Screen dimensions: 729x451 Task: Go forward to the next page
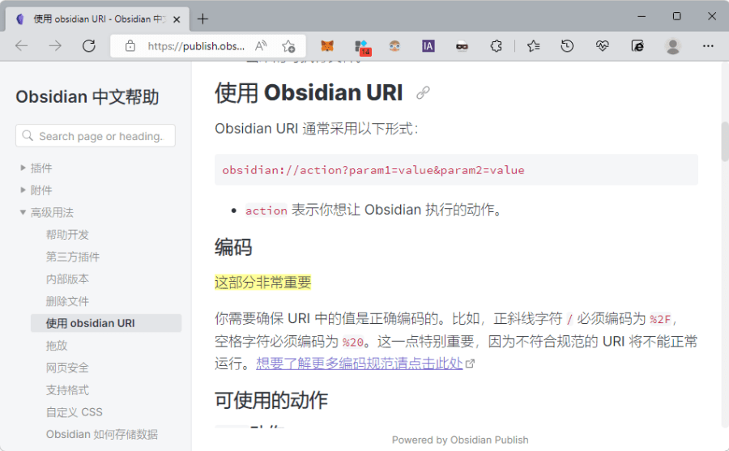click(x=55, y=45)
